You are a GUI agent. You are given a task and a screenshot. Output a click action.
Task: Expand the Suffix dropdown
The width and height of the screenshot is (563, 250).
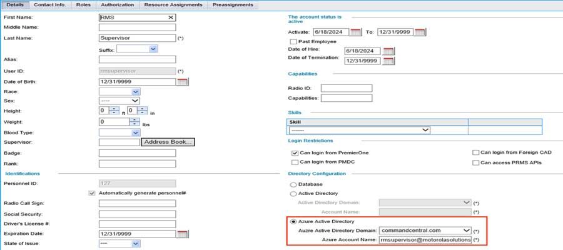(153, 49)
